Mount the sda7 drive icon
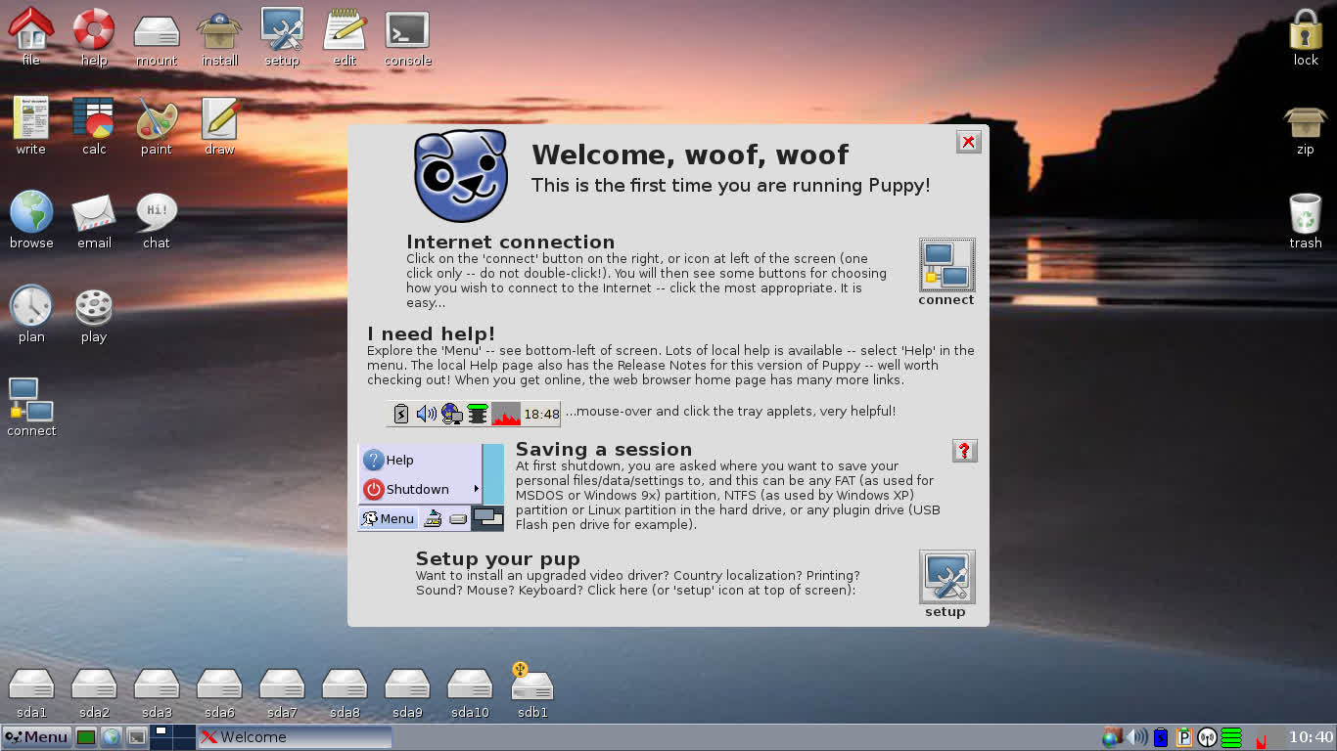Screen dimensions: 1337x751 click(282, 684)
